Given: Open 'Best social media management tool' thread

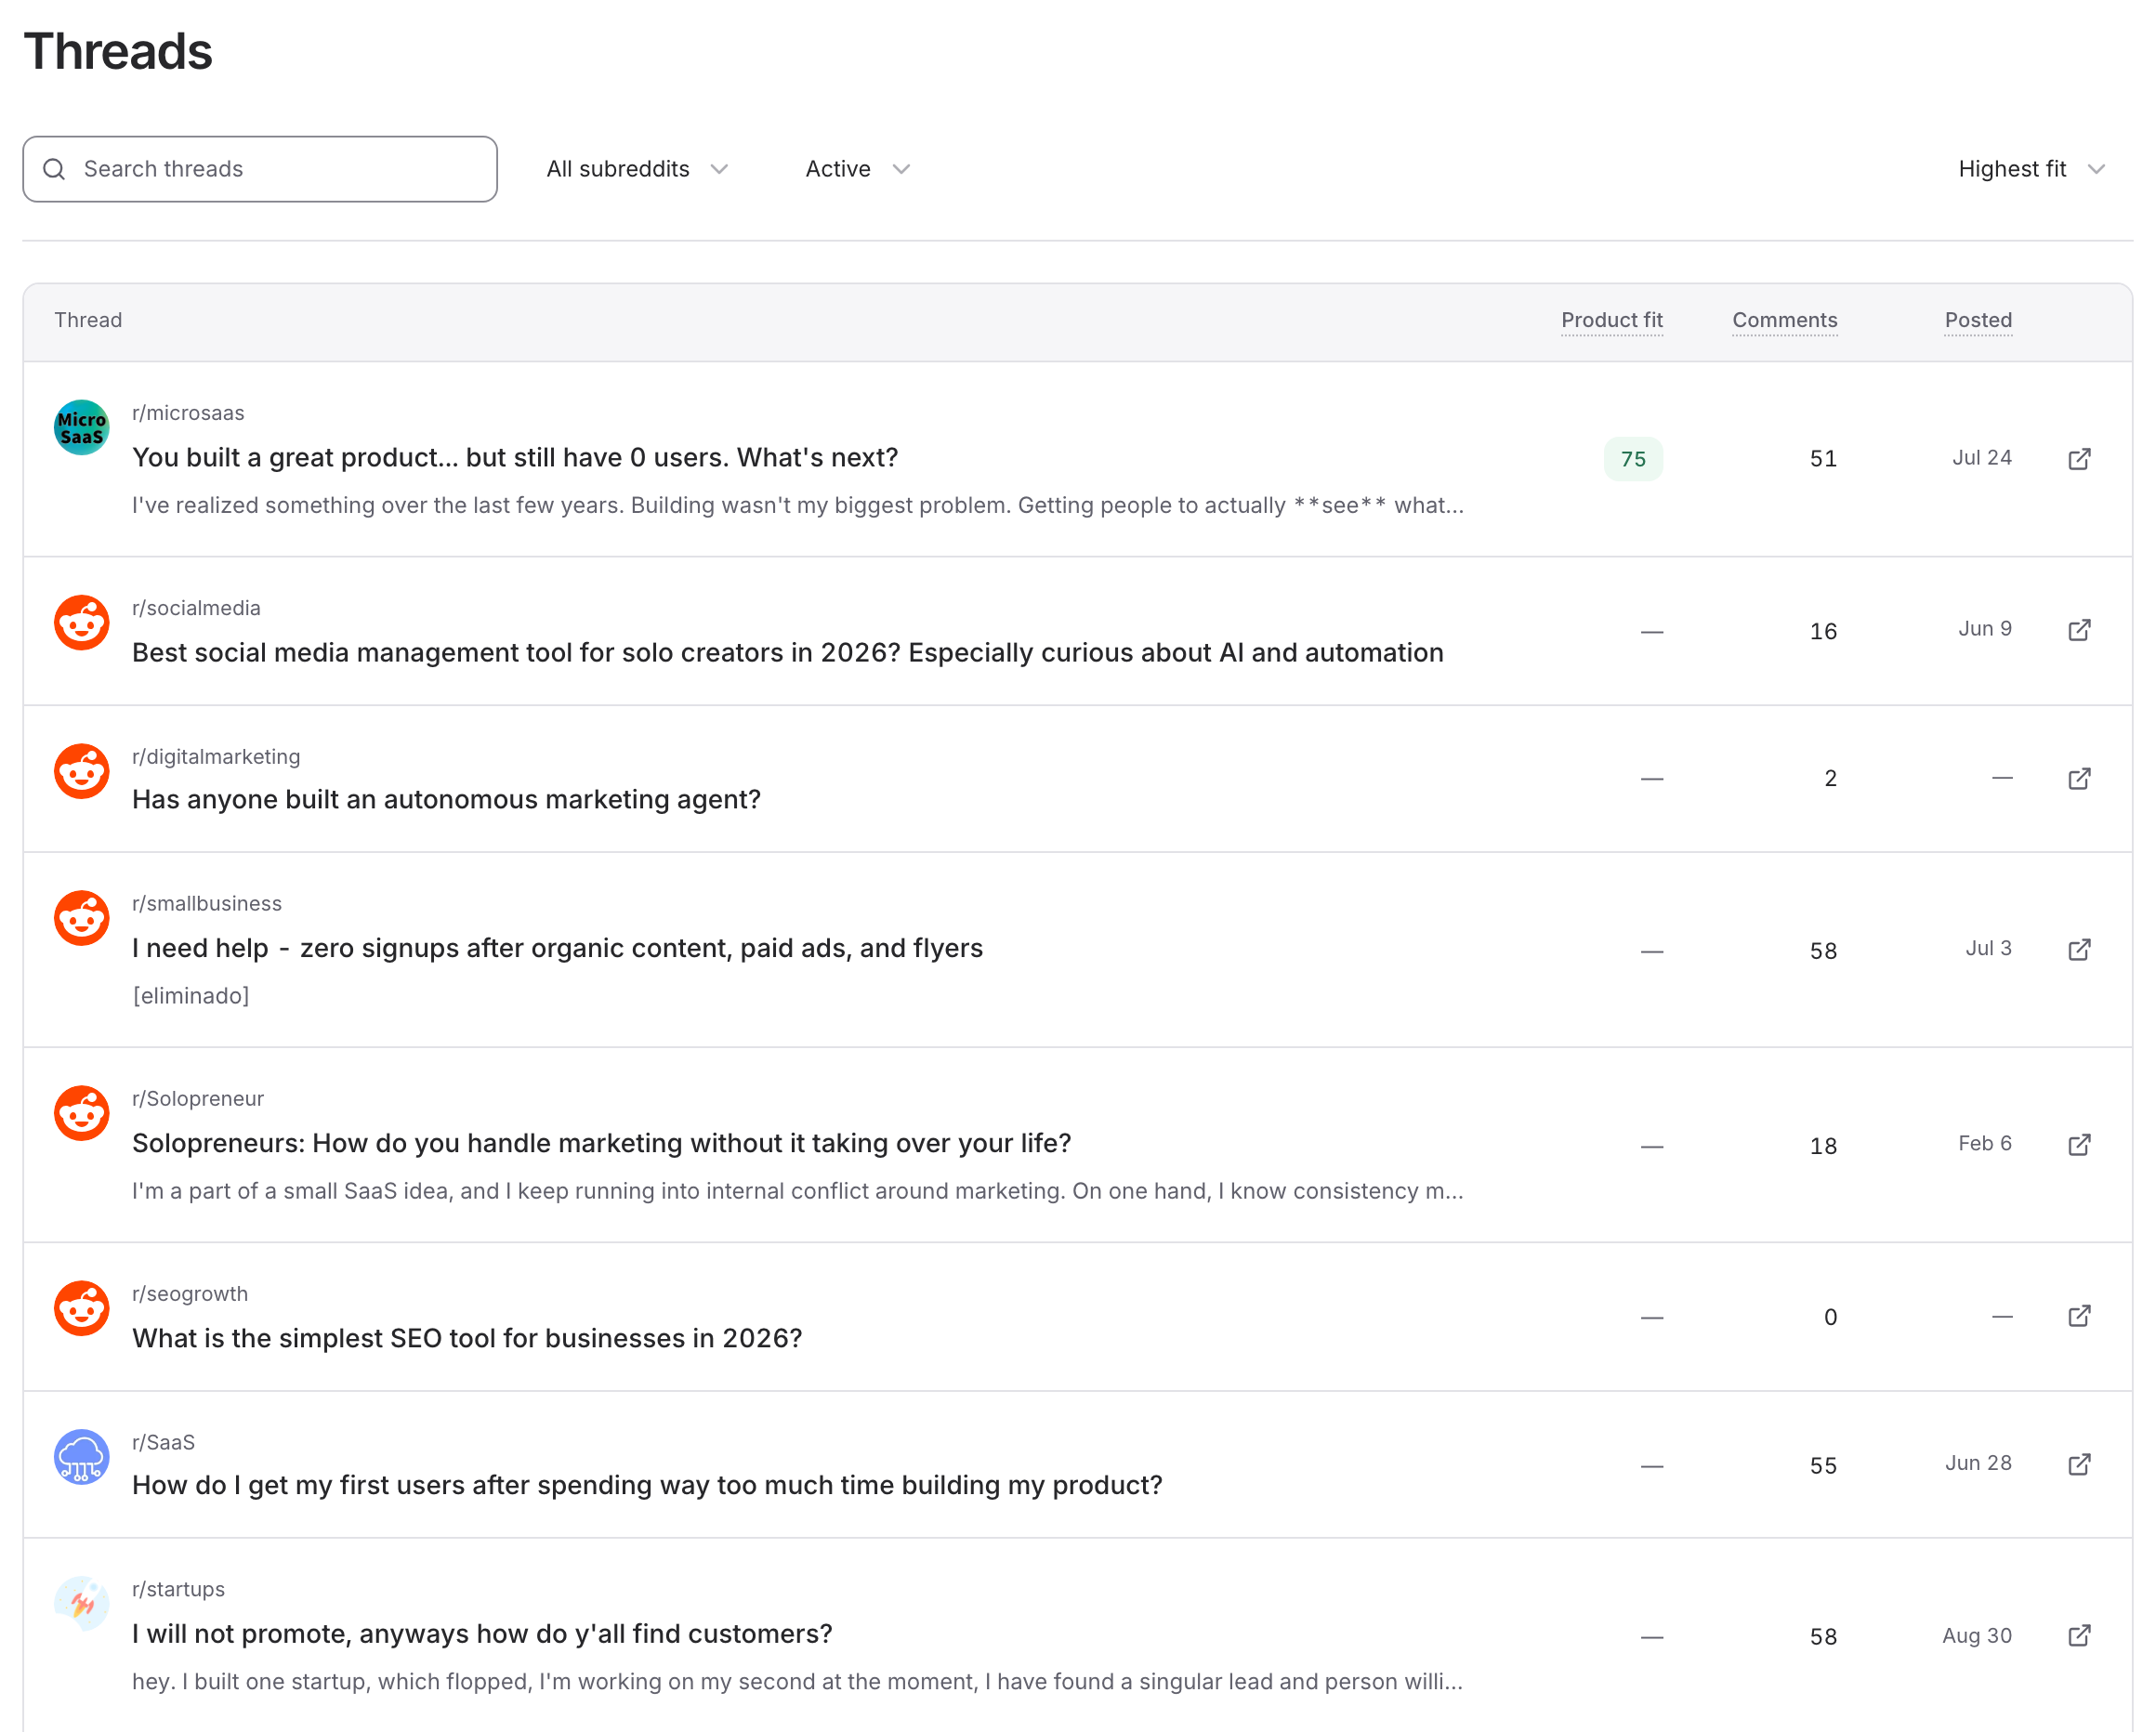Looking at the screenshot, I should click(x=787, y=652).
